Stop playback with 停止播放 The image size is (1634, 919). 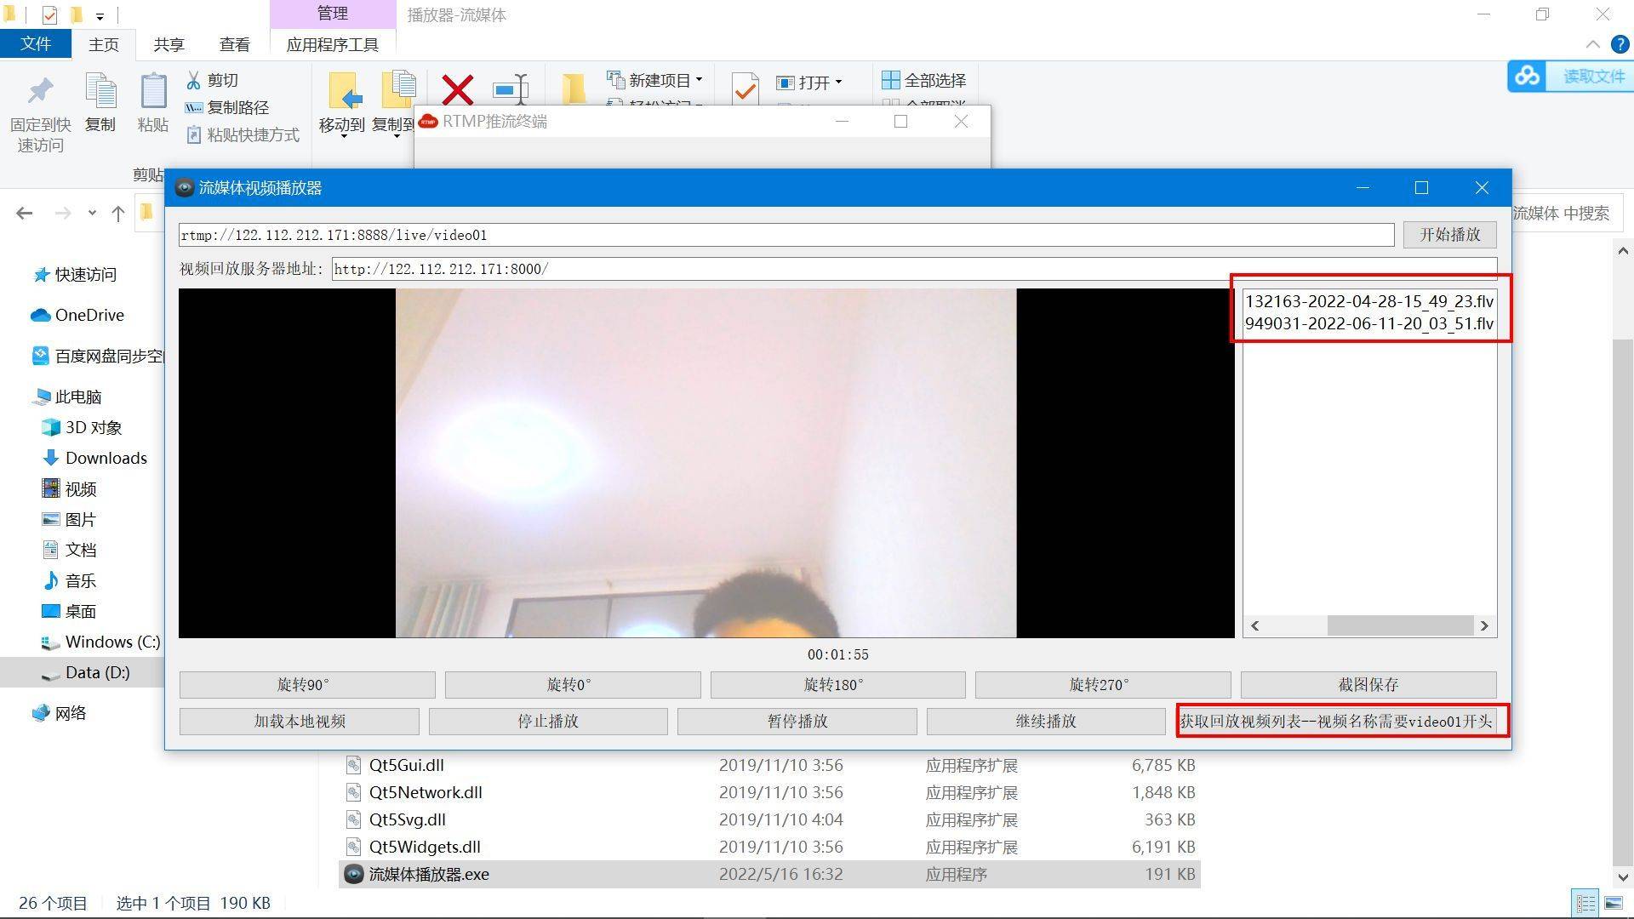548,722
